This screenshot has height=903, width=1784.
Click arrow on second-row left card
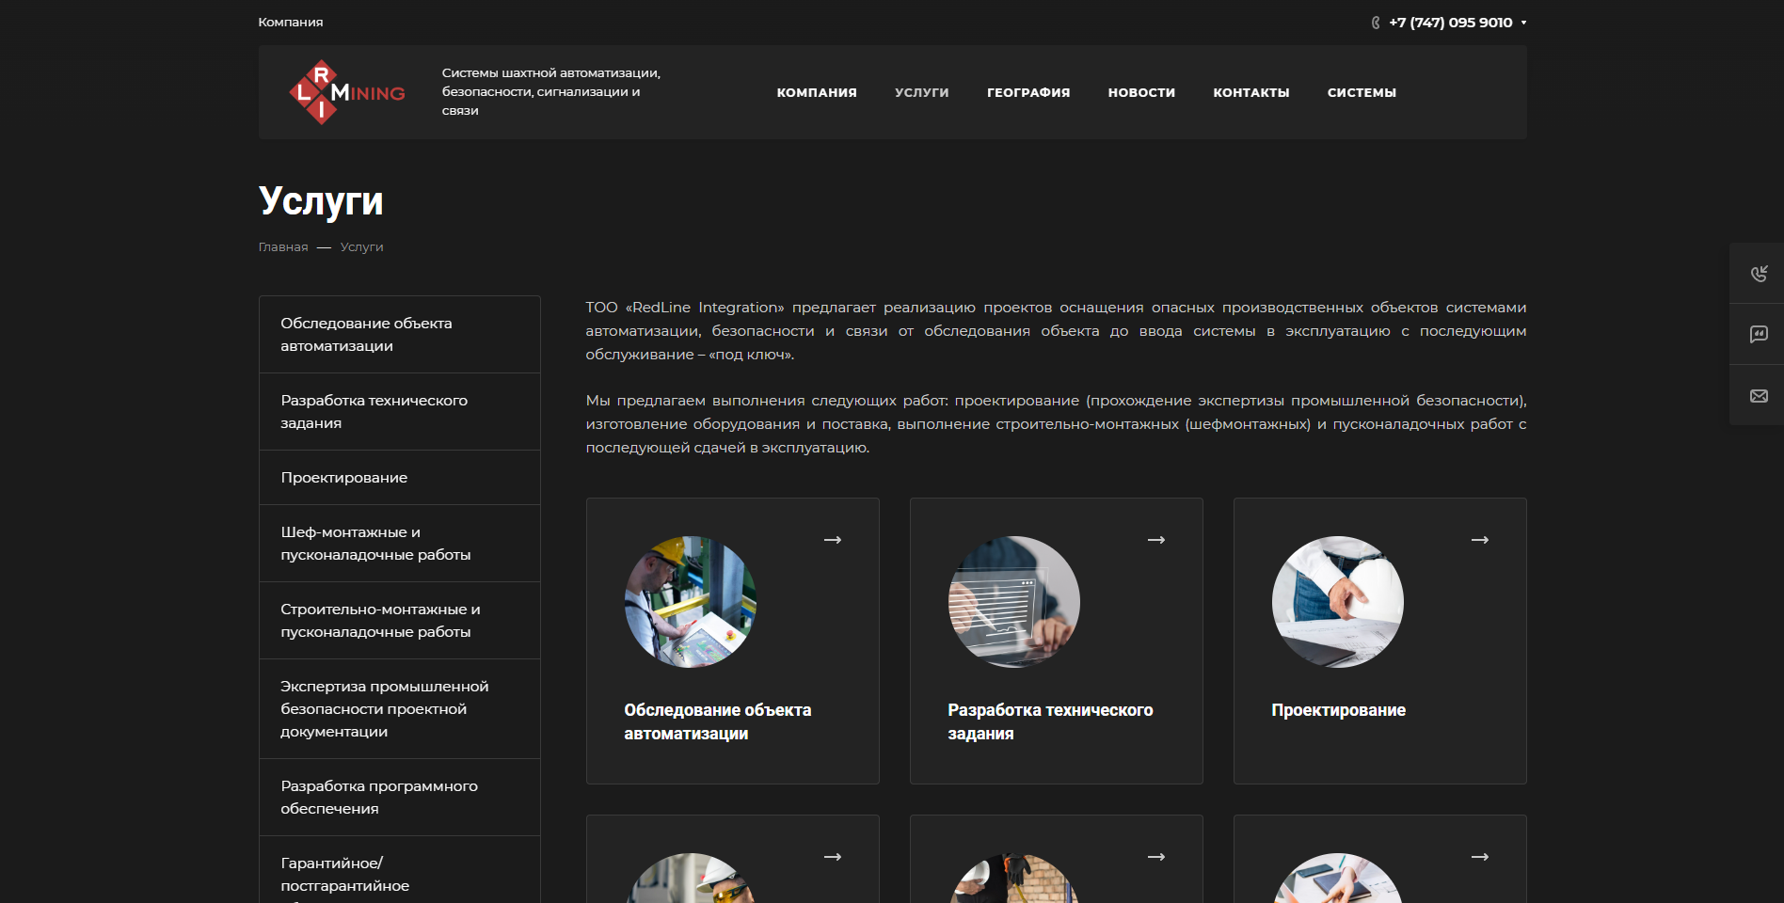coord(833,857)
